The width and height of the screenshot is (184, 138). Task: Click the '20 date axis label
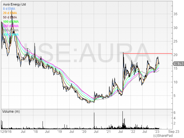click(84, 132)
